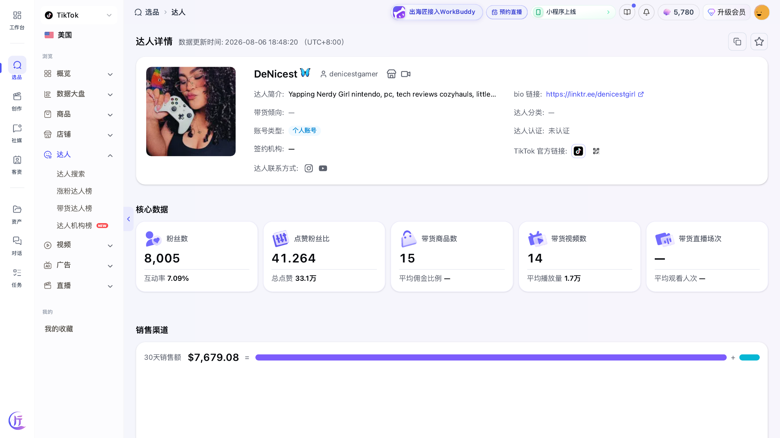Click the 带货商品数 card icon

pos(408,239)
